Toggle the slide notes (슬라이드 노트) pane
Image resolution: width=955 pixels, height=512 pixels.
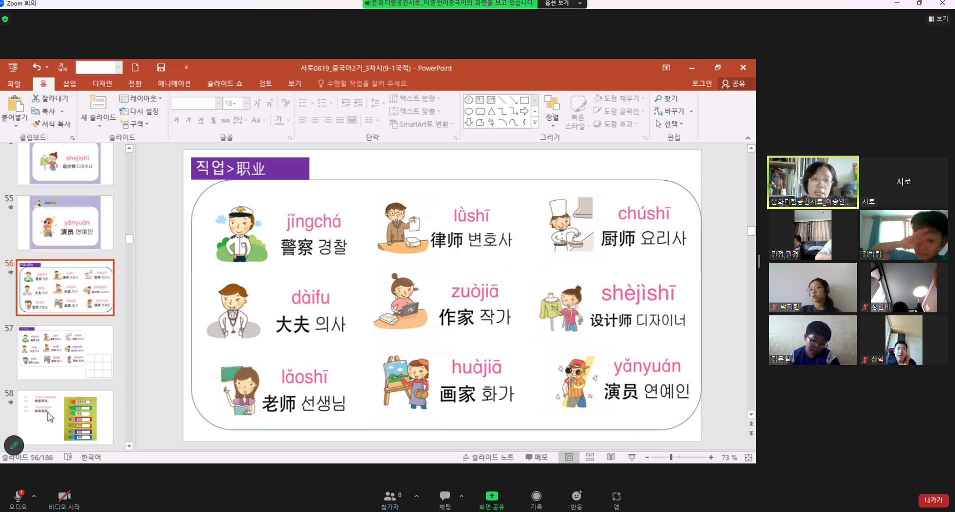488,457
